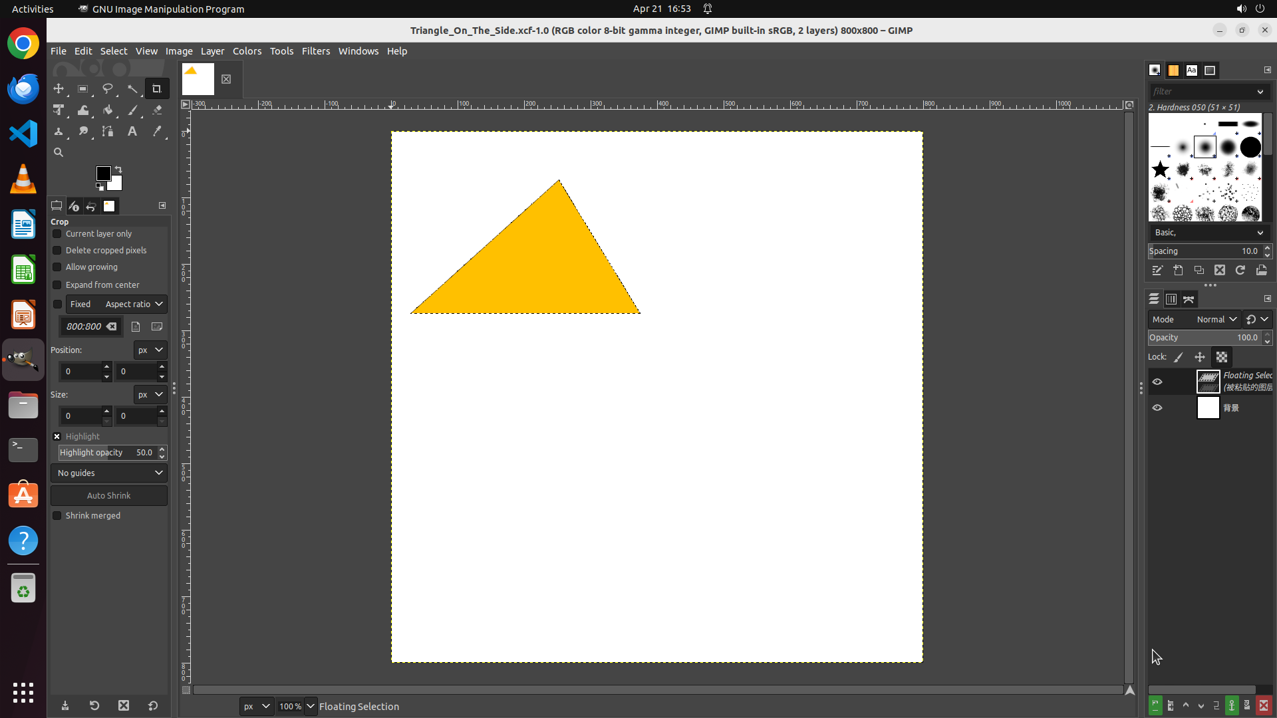Open the File menu
Image resolution: width=1277 pixels, height=718 pixels.
[x=59, y=51]
